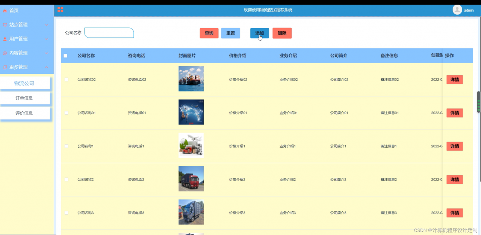Click cell 资讯电话01

click(137, 113)
